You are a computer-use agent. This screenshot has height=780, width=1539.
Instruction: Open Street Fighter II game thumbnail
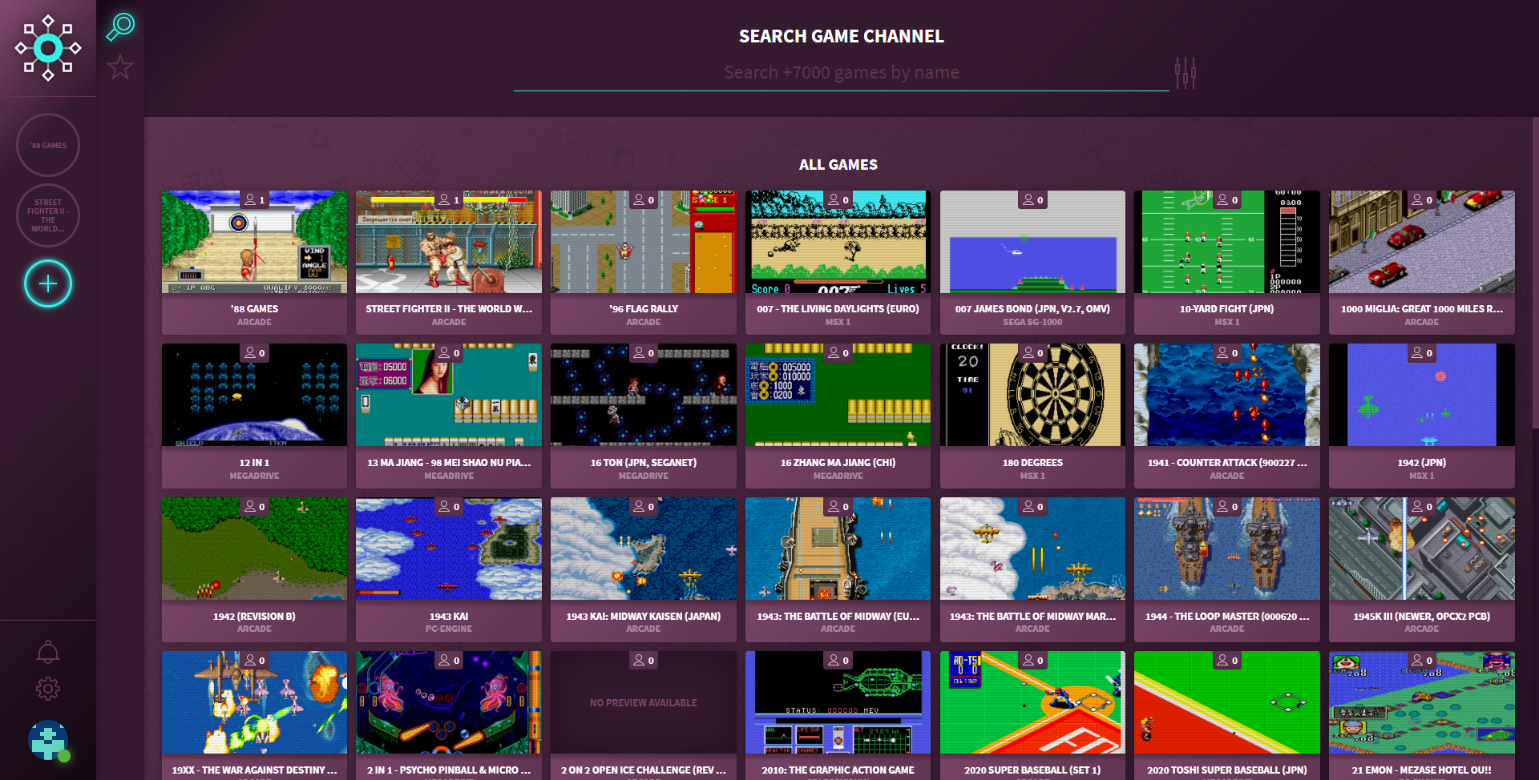[449, 242]
